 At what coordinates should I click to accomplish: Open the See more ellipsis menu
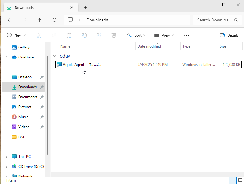[187, 35]
